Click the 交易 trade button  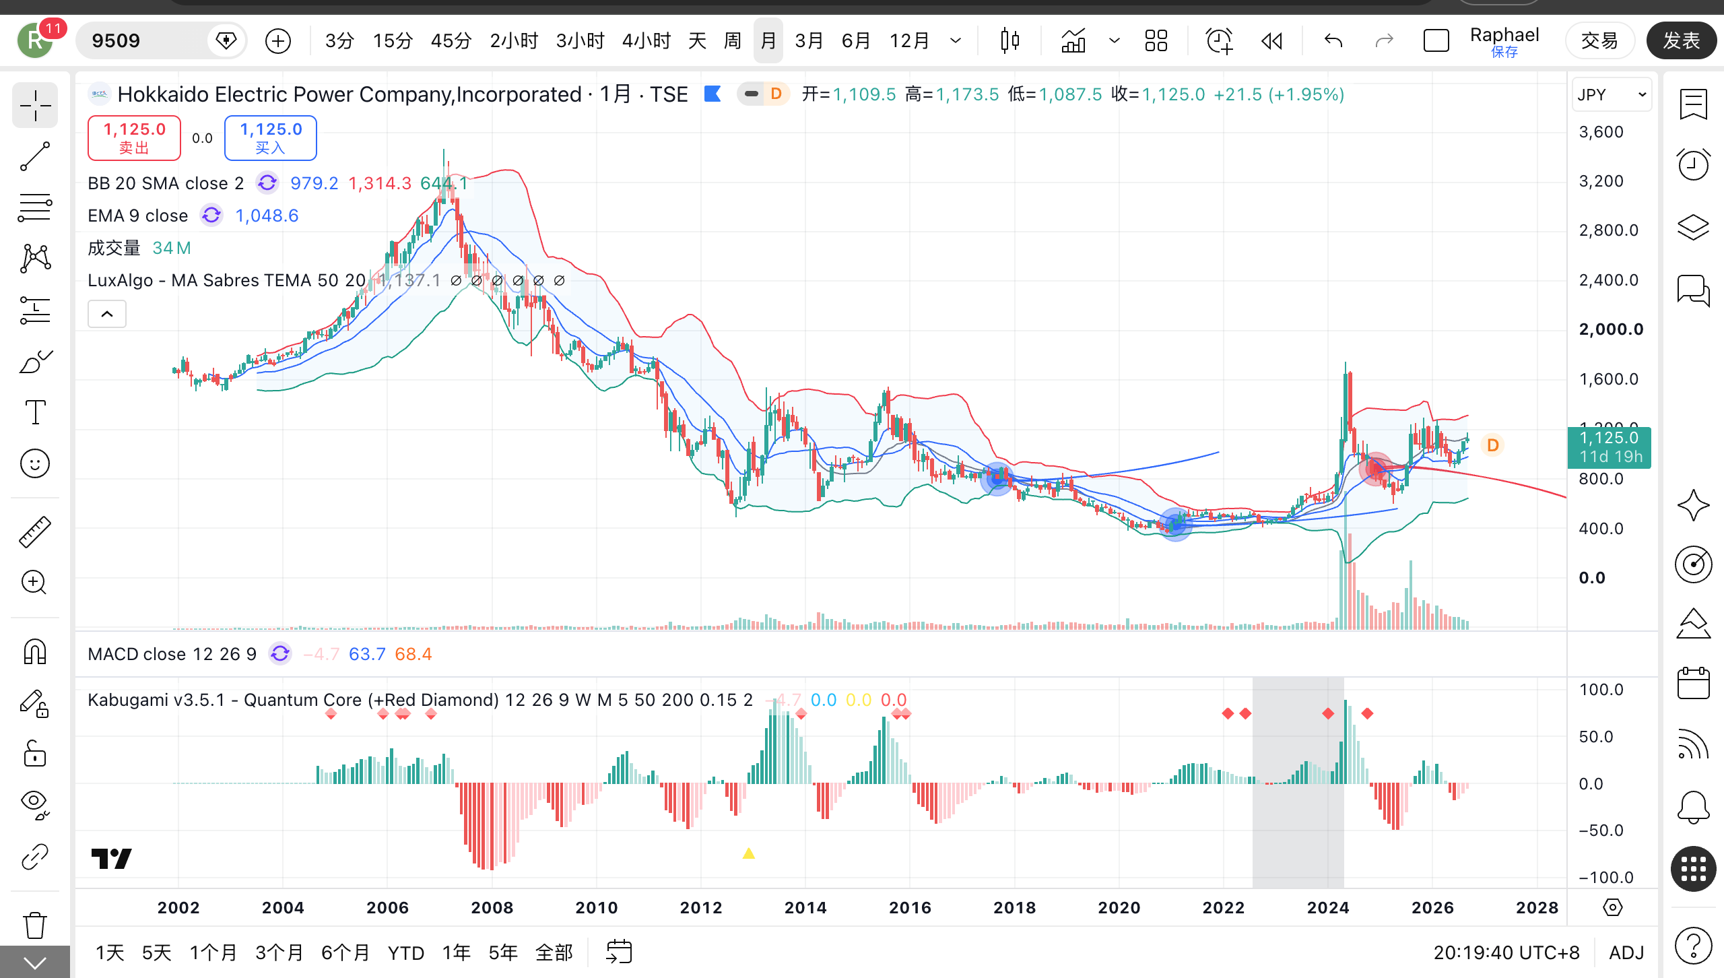pyautogui.click(x=1599, y=41)
